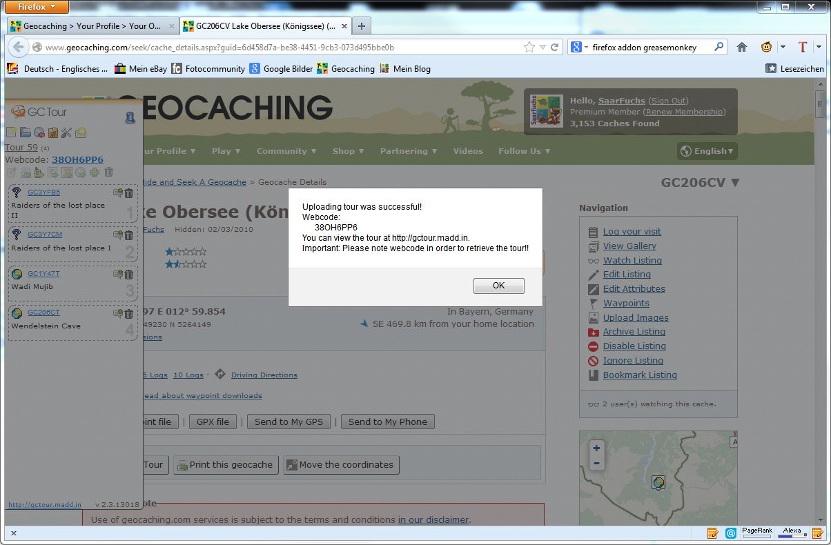
Task: Open the Partnering menu
Action: [409, 151]
